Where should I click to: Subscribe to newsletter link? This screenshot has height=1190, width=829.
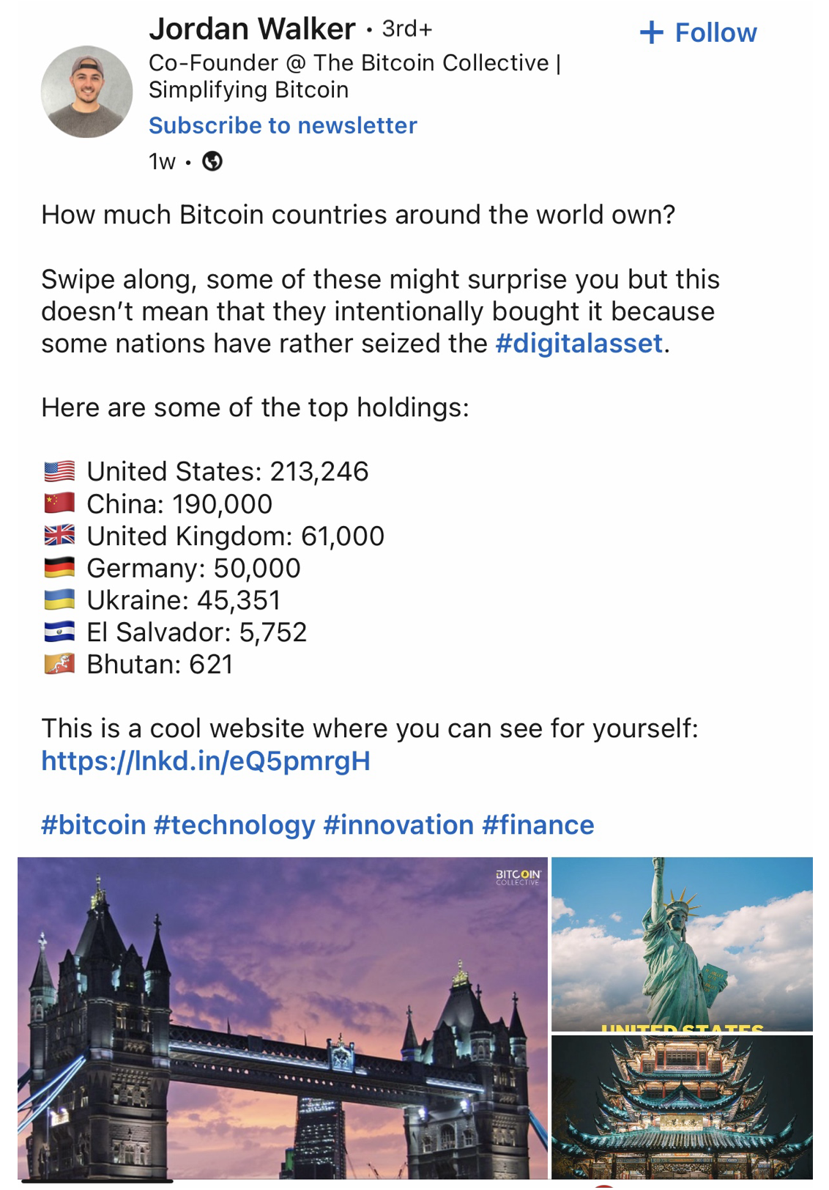(283, 125)
